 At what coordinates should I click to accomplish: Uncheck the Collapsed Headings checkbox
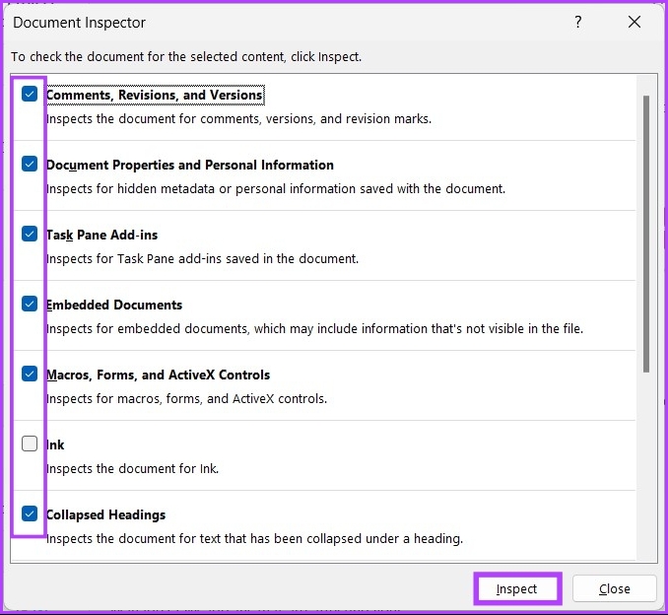coord(30,514)
